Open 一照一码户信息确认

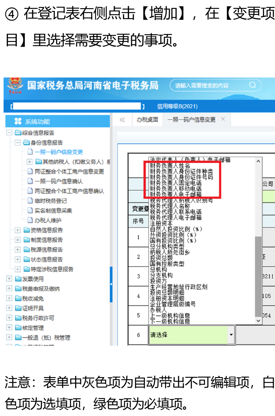[59, 181]
